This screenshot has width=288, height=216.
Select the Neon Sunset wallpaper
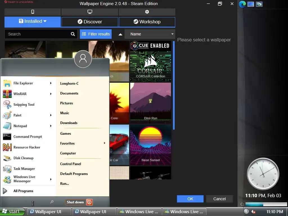pos(151,145)
